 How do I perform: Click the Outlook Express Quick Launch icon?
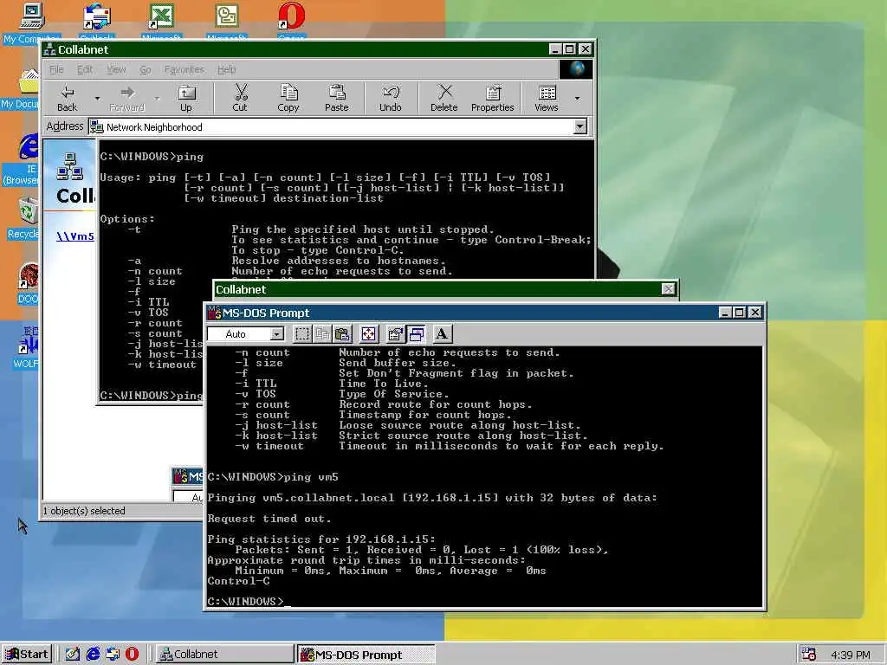point(113,655)
